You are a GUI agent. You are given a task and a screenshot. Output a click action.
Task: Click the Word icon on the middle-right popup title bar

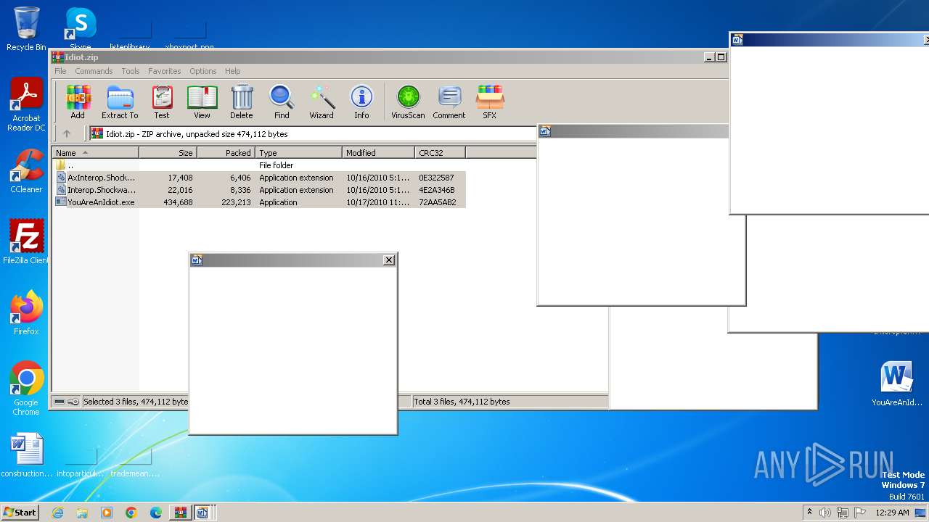545,131
